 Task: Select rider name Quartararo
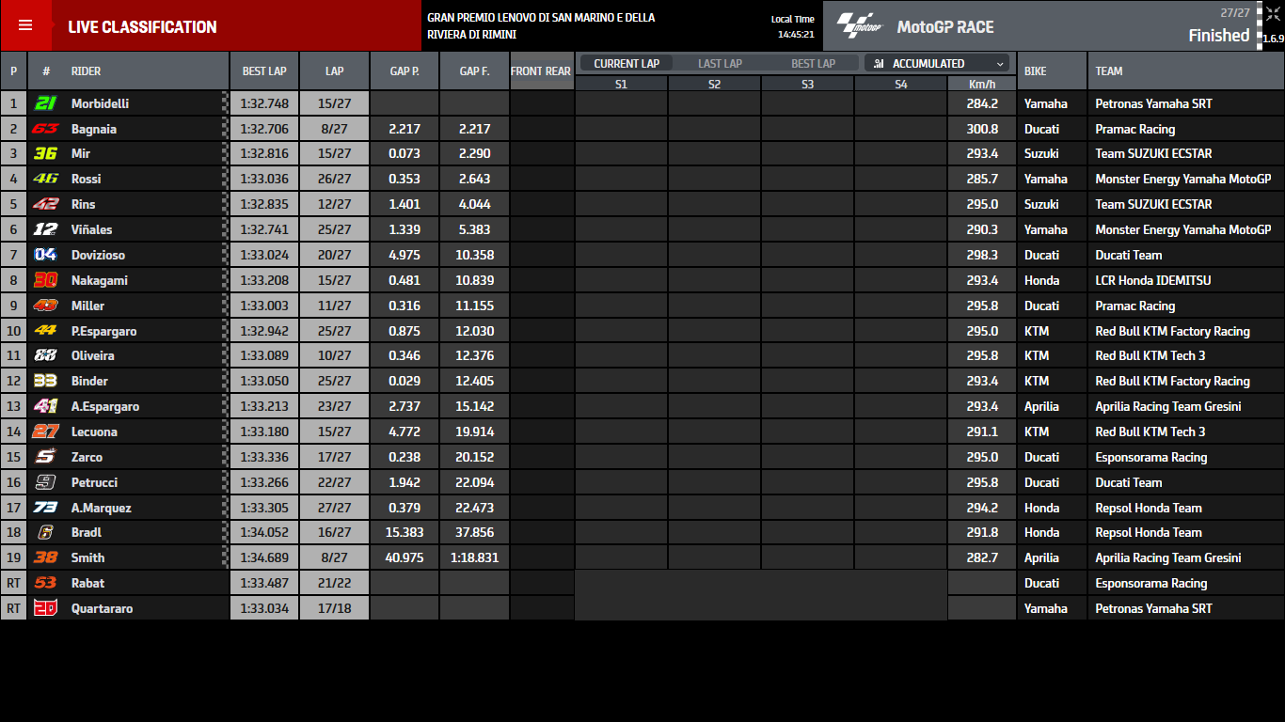coord(102,608)
